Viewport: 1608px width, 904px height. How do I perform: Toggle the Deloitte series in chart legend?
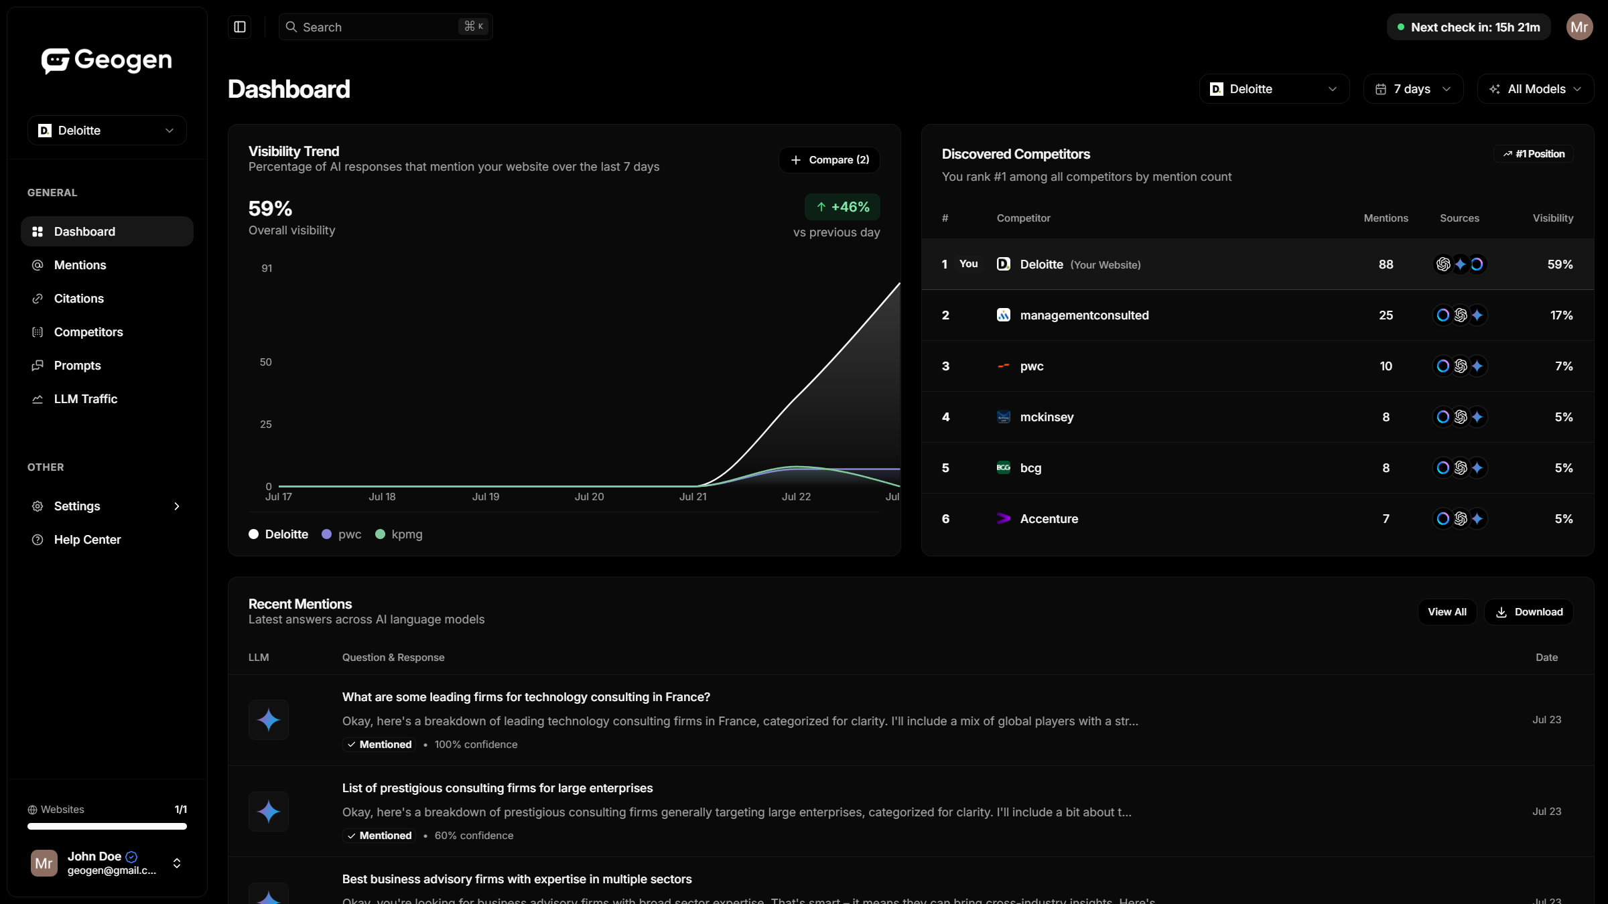pos(279,534)
